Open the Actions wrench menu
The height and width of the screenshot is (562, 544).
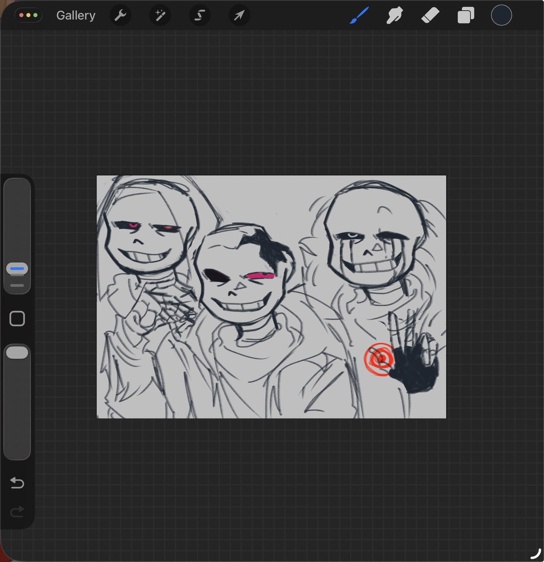pos(121,16)
